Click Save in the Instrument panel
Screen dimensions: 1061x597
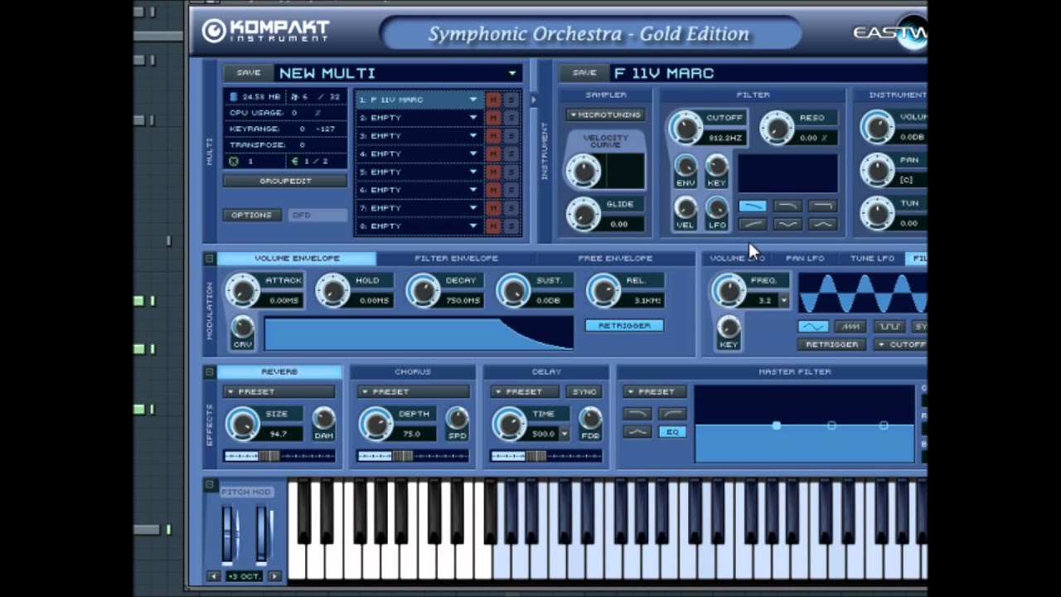[x=584, y=73]
